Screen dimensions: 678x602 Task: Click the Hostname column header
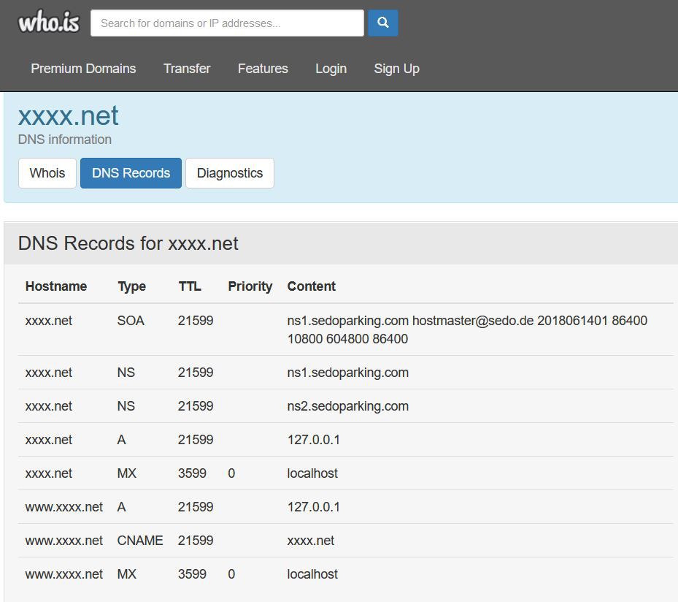[x=56, y=286]
